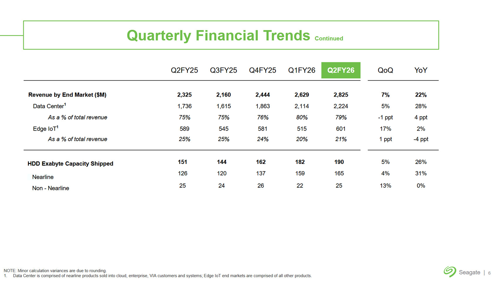The width and height of the screenshot is (500, 281).
Task: Click the 2,825 total revenue value
Action: click(341, 95)
